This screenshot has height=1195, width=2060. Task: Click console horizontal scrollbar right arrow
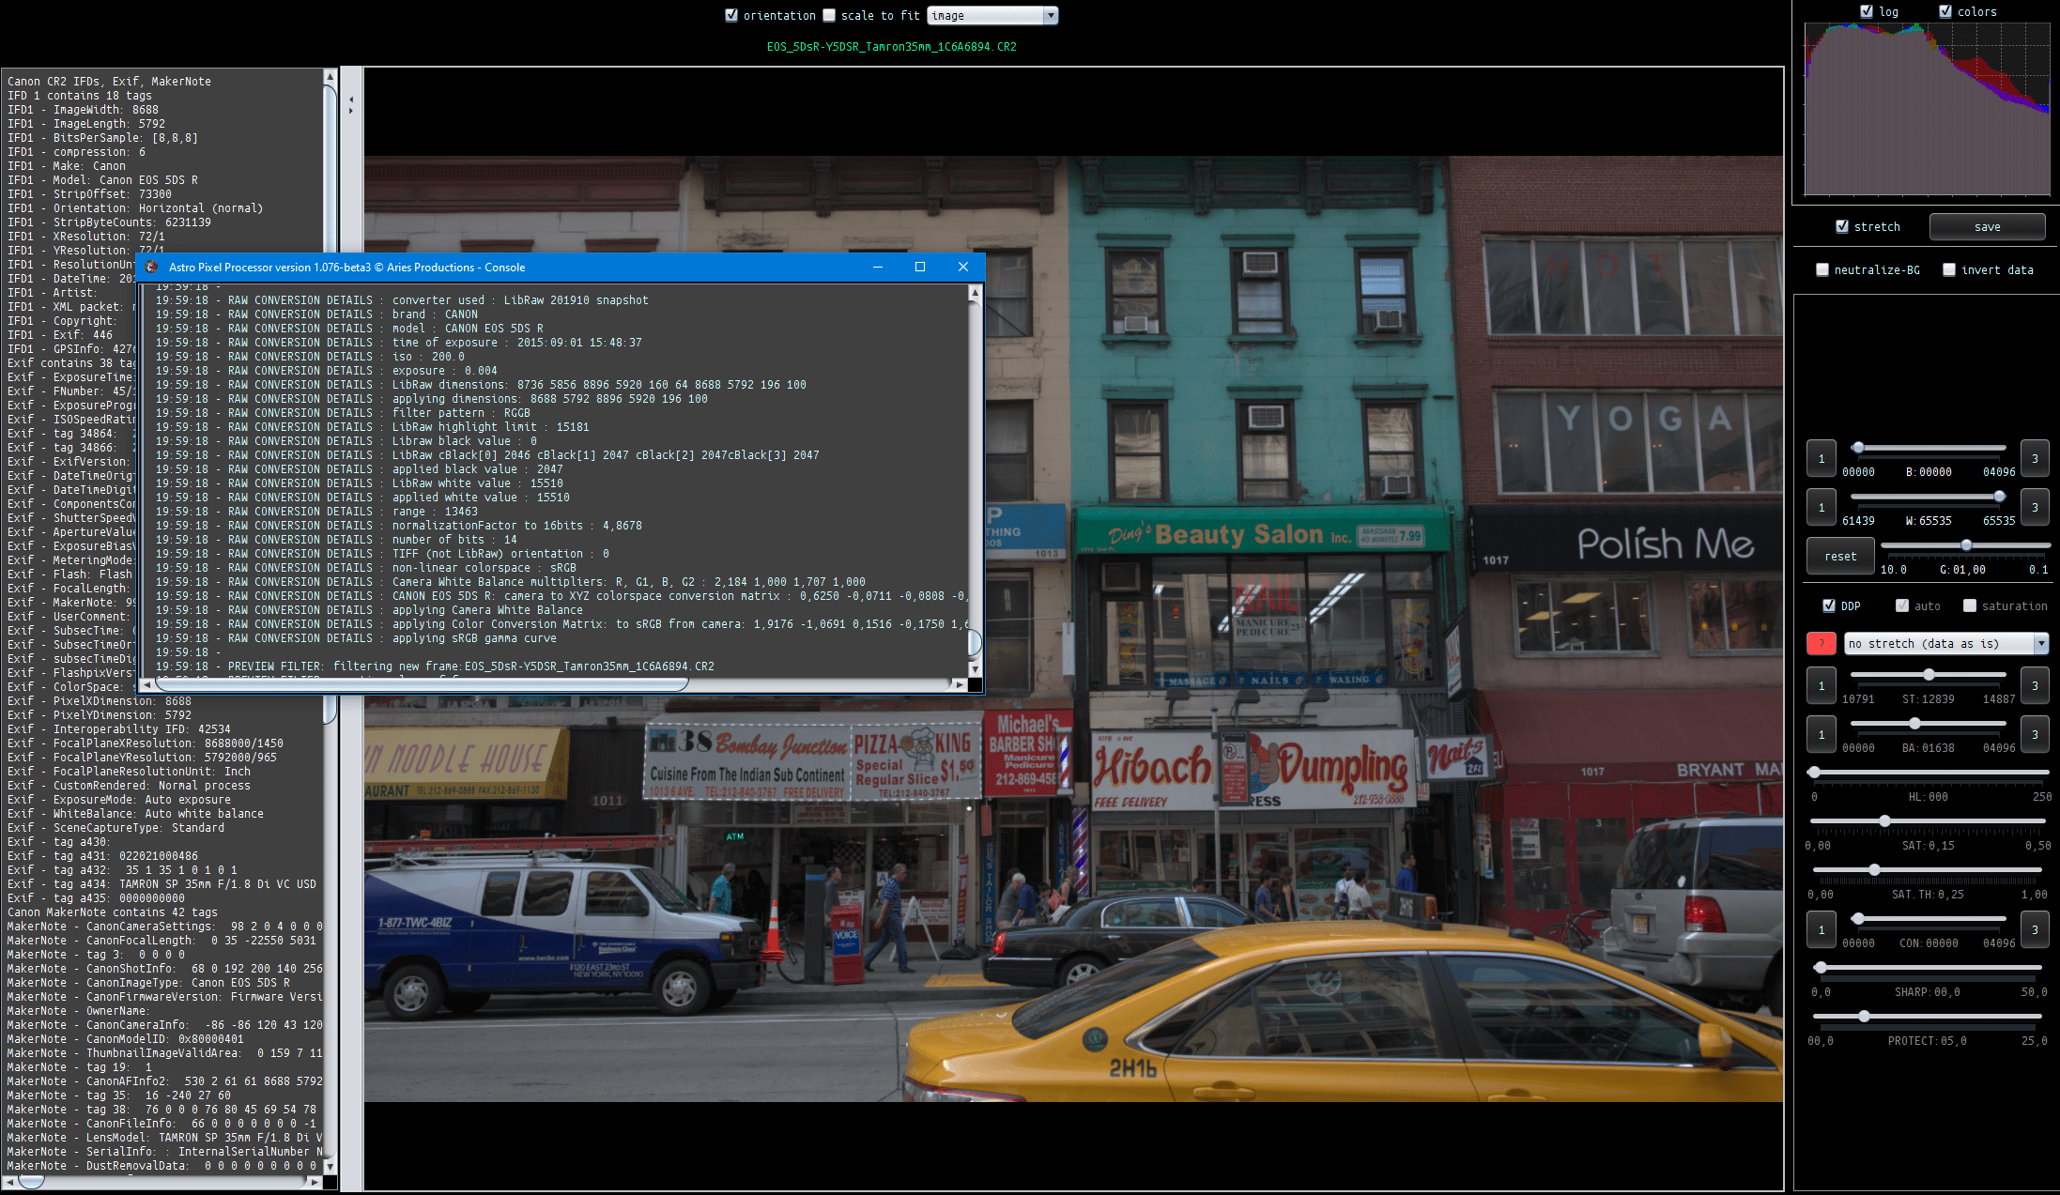959,684
